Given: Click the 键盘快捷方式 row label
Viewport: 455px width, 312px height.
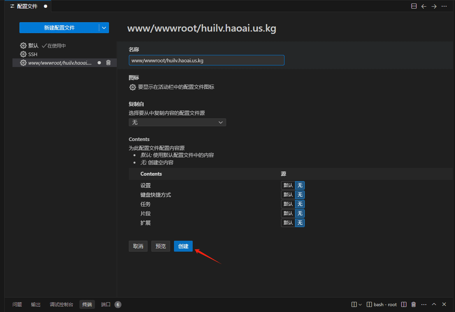Looking at the screenshot, I should point(156,195).
